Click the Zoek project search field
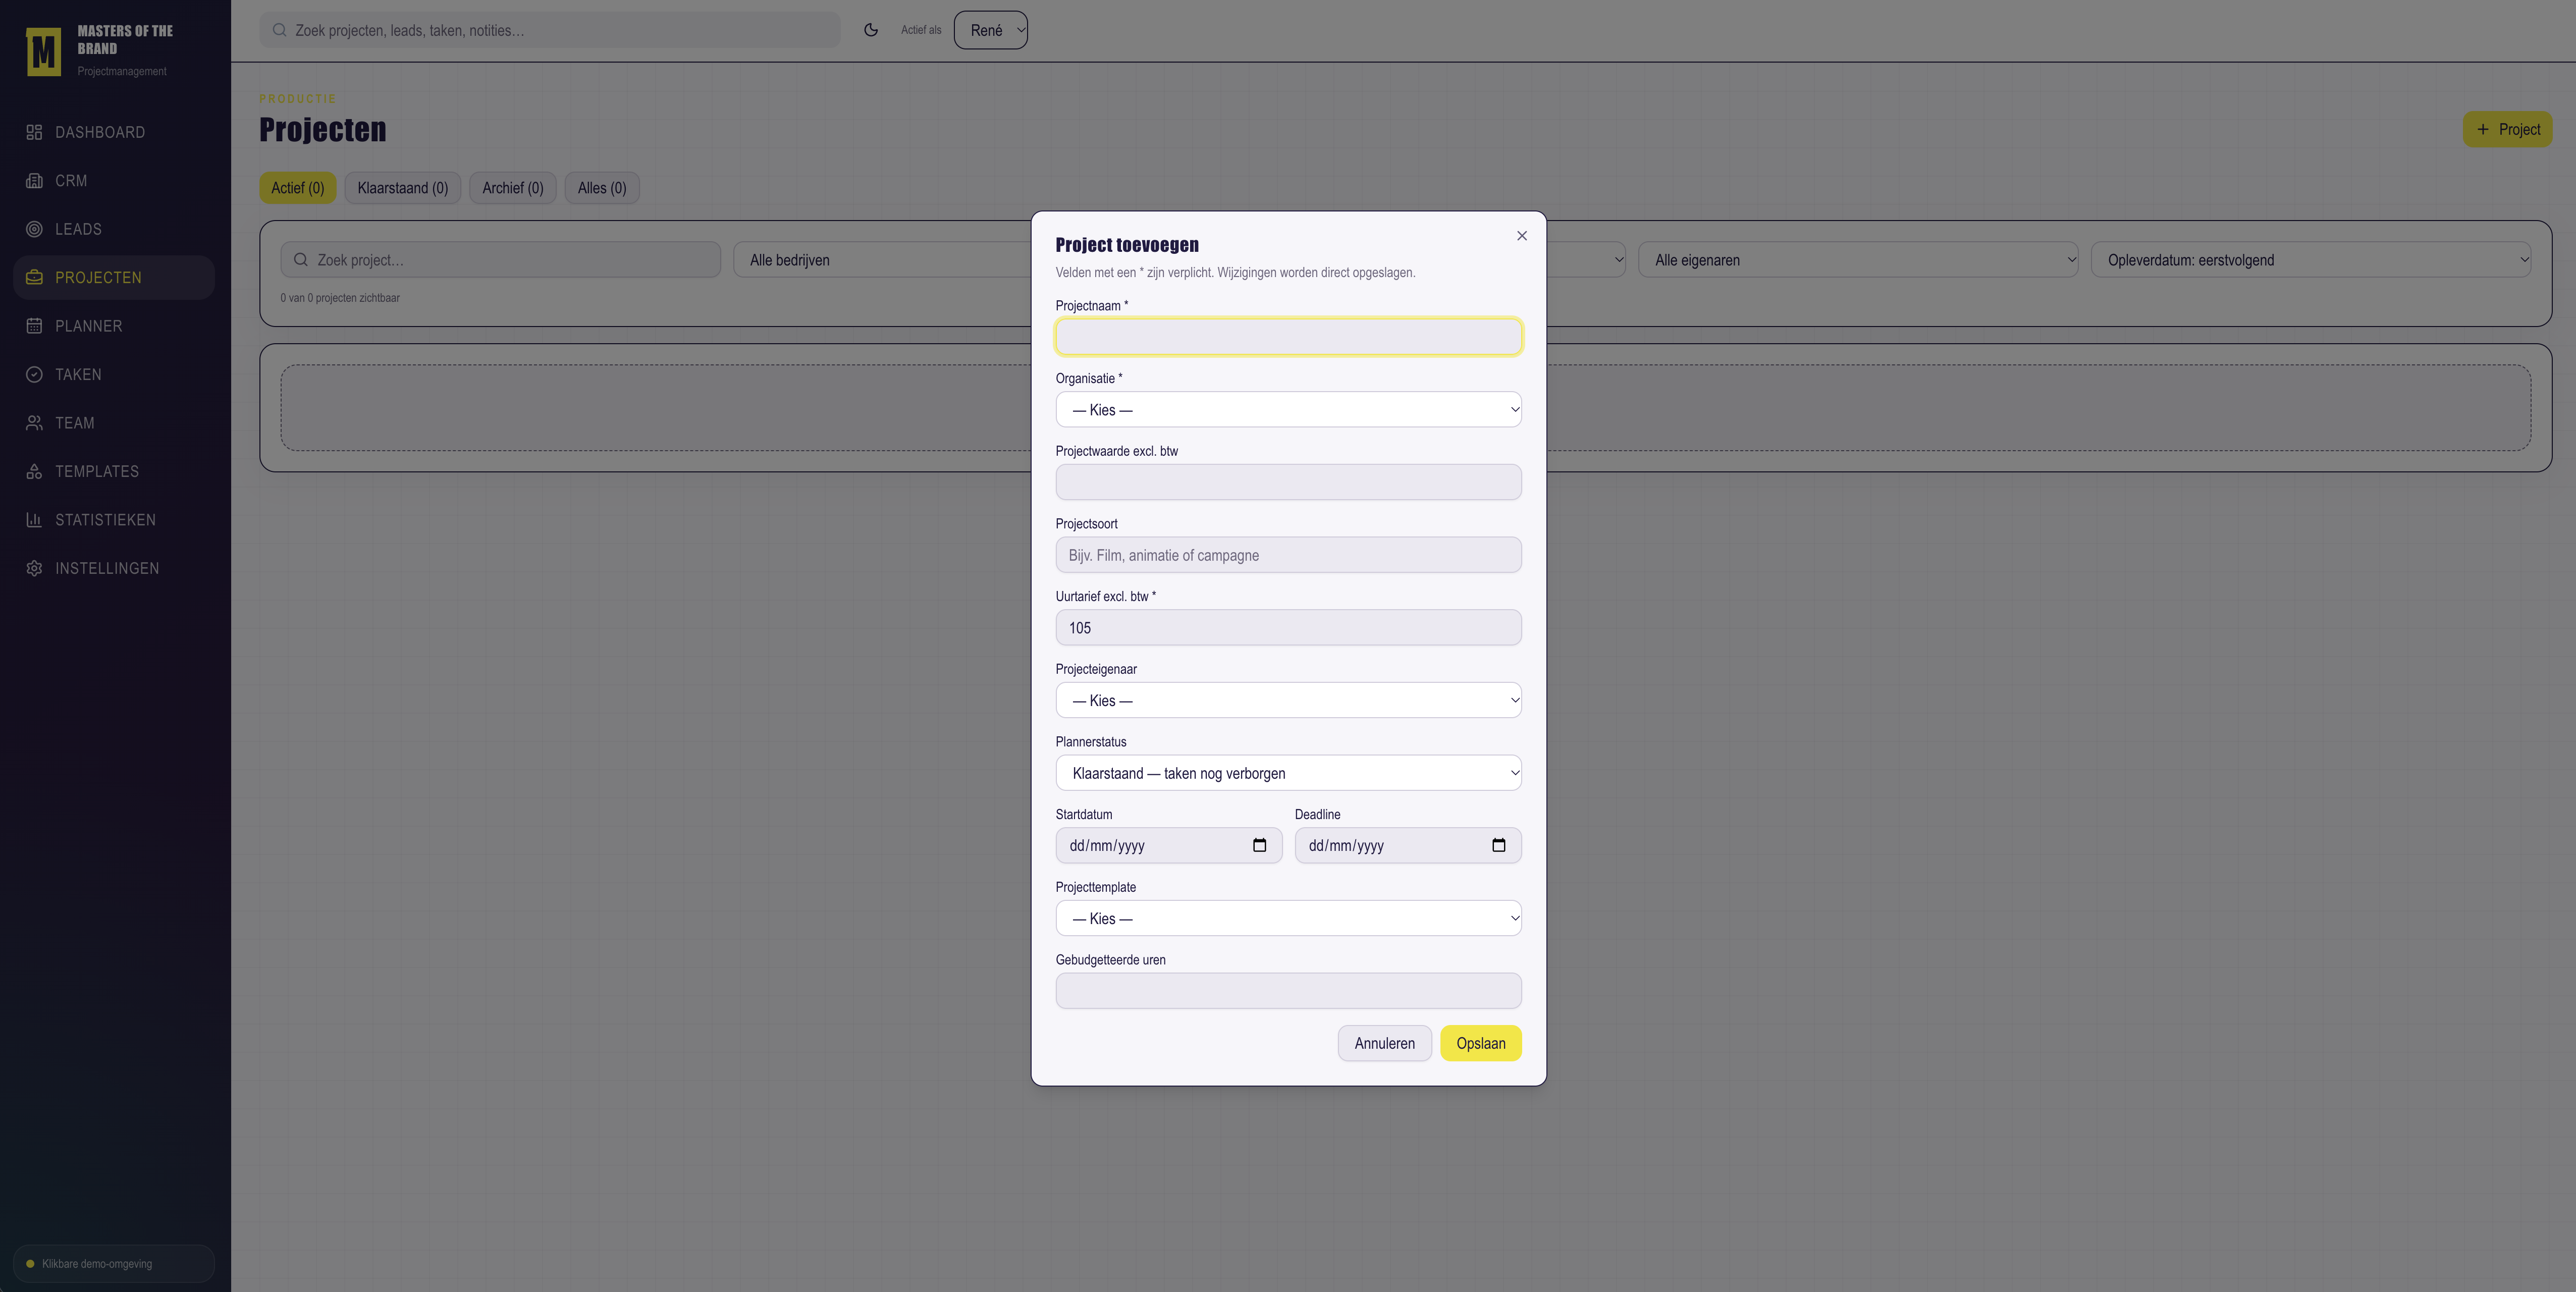 tap(500, 260)
